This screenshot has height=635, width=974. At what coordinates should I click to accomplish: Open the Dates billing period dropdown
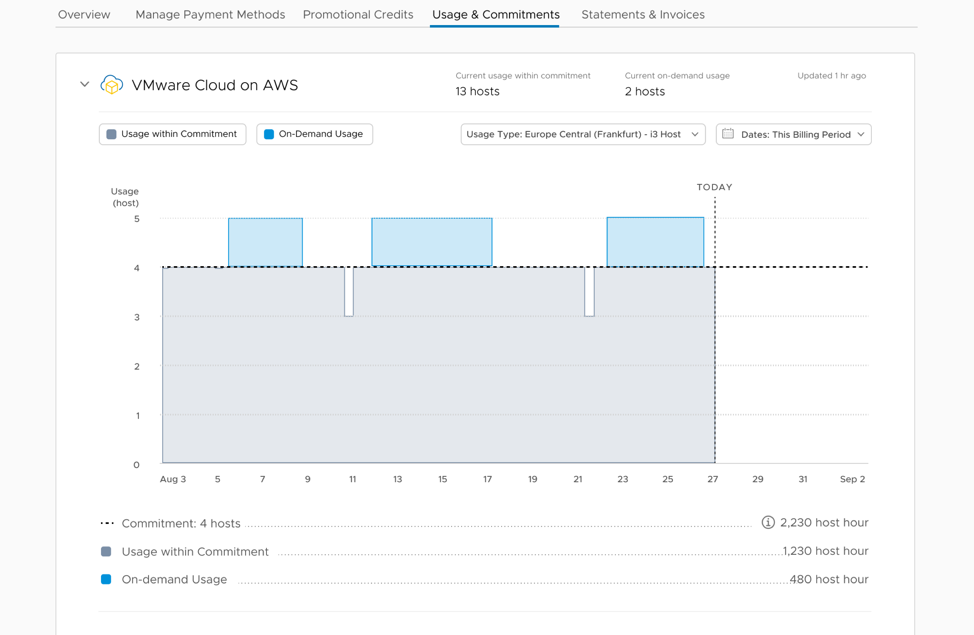[x=793, y=134]
